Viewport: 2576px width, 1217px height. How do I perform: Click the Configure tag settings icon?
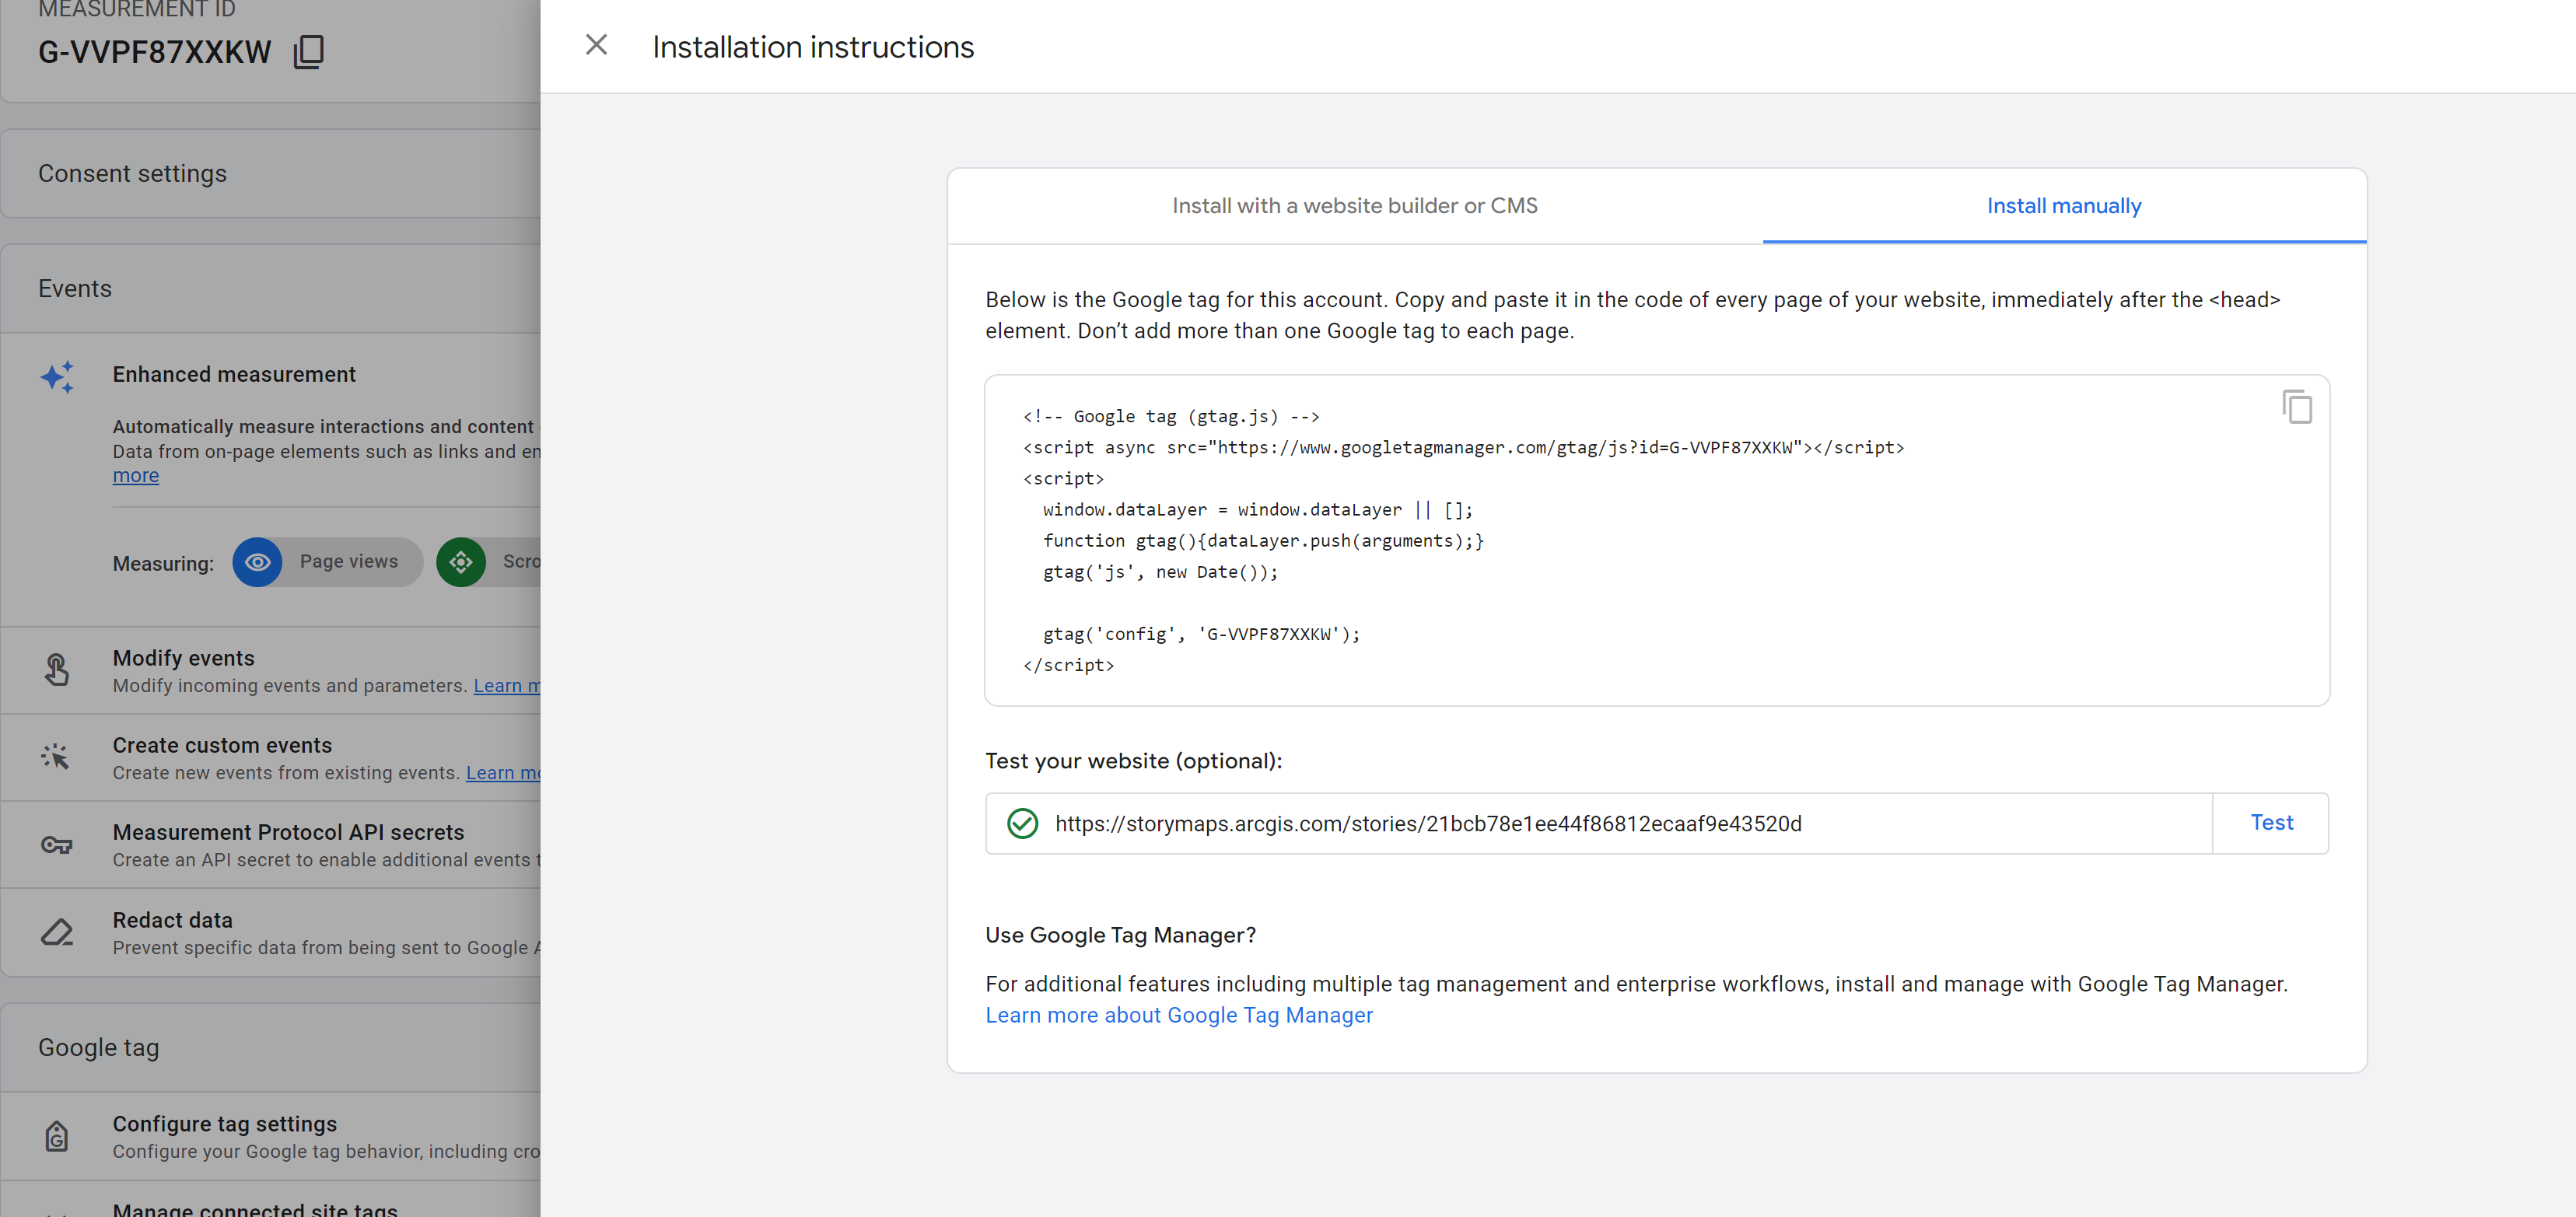click(57, 1136)
